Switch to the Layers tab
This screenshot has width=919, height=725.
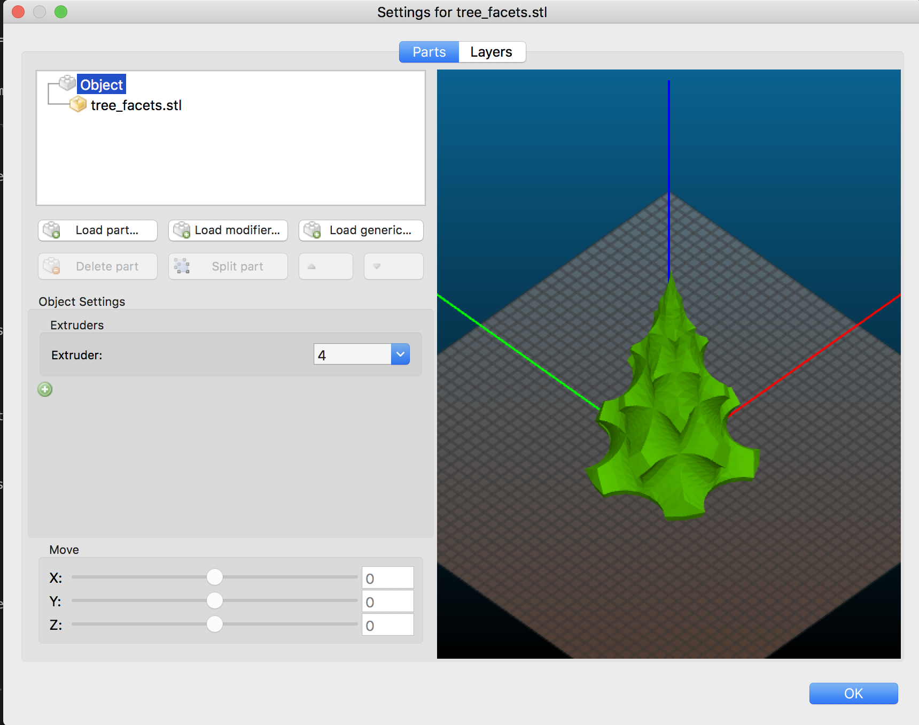pyautogui.click(x=492, y=52)
